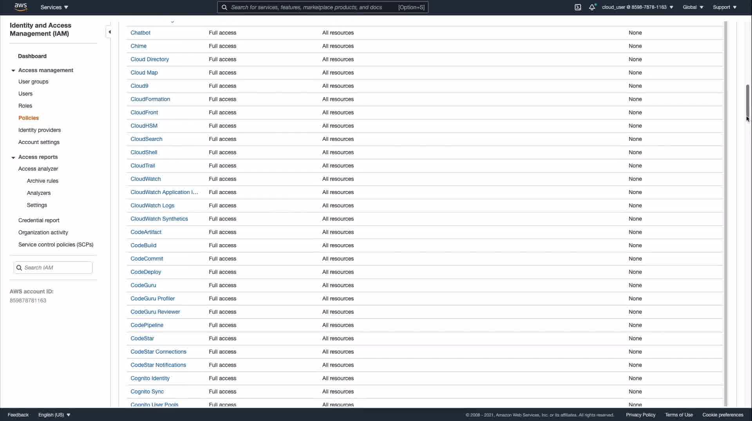Open the CodeCommit service link
The image size is (752, 421).
tap(147, 259)
